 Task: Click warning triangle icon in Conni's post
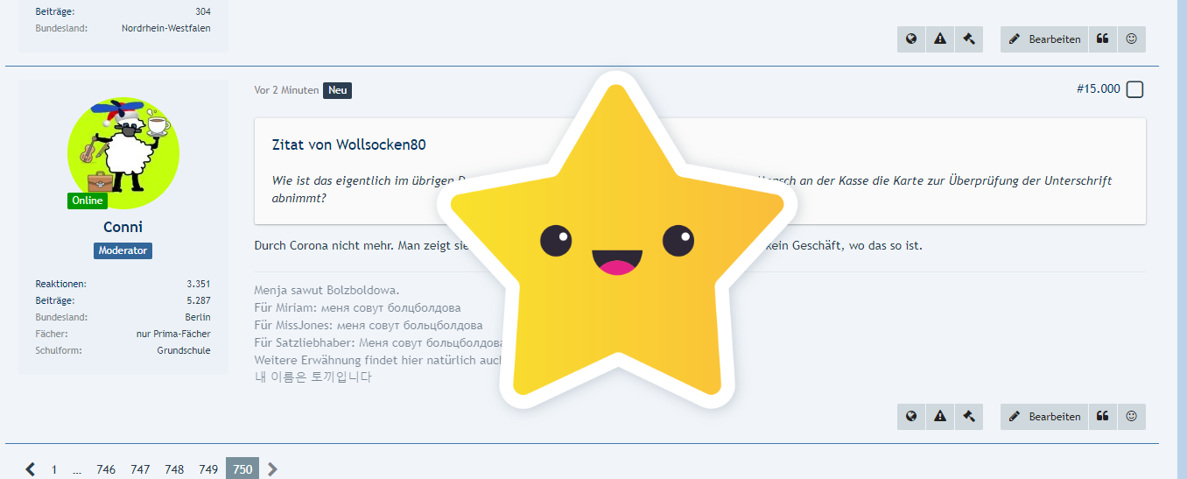click(940, 417)
